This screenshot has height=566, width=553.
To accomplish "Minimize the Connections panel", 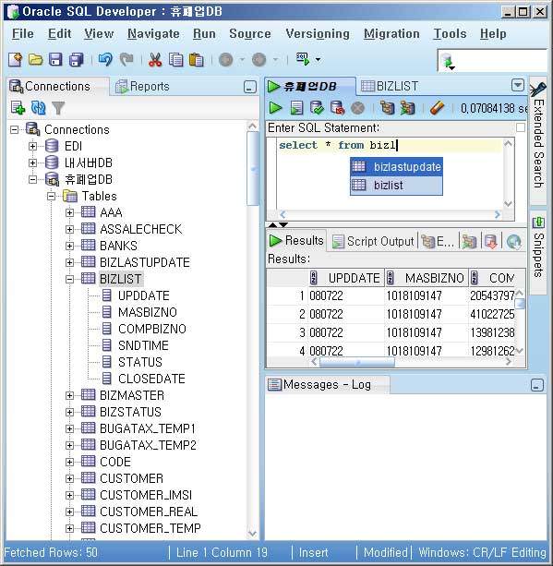I will pyautogui.click(x=250, y=87).
